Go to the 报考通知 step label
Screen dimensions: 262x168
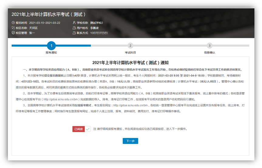[x=51, y=53]
